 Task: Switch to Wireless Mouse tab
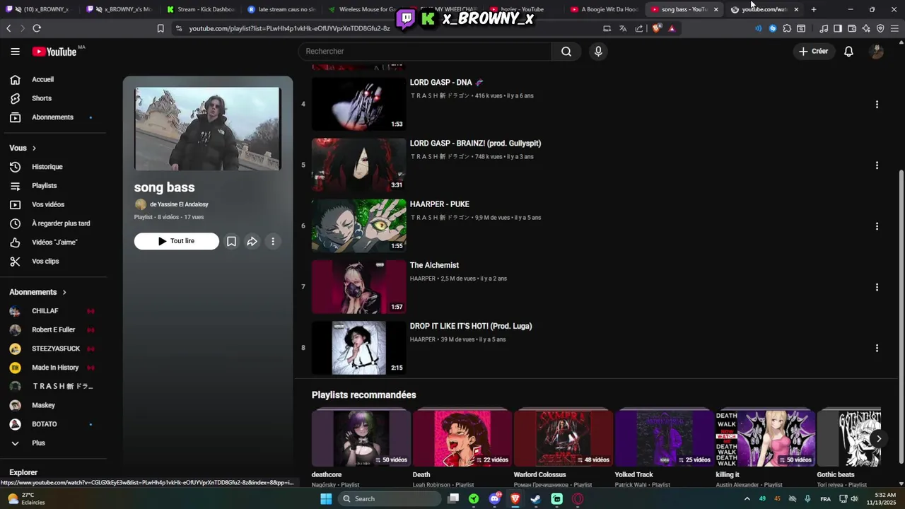[x=363, y=9]
